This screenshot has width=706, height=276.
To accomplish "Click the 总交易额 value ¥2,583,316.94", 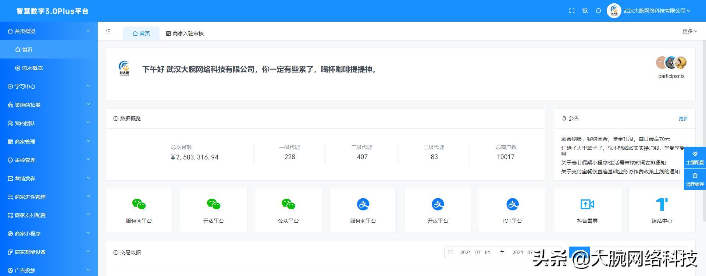I will pyautogui.click(x=195, y=157).
